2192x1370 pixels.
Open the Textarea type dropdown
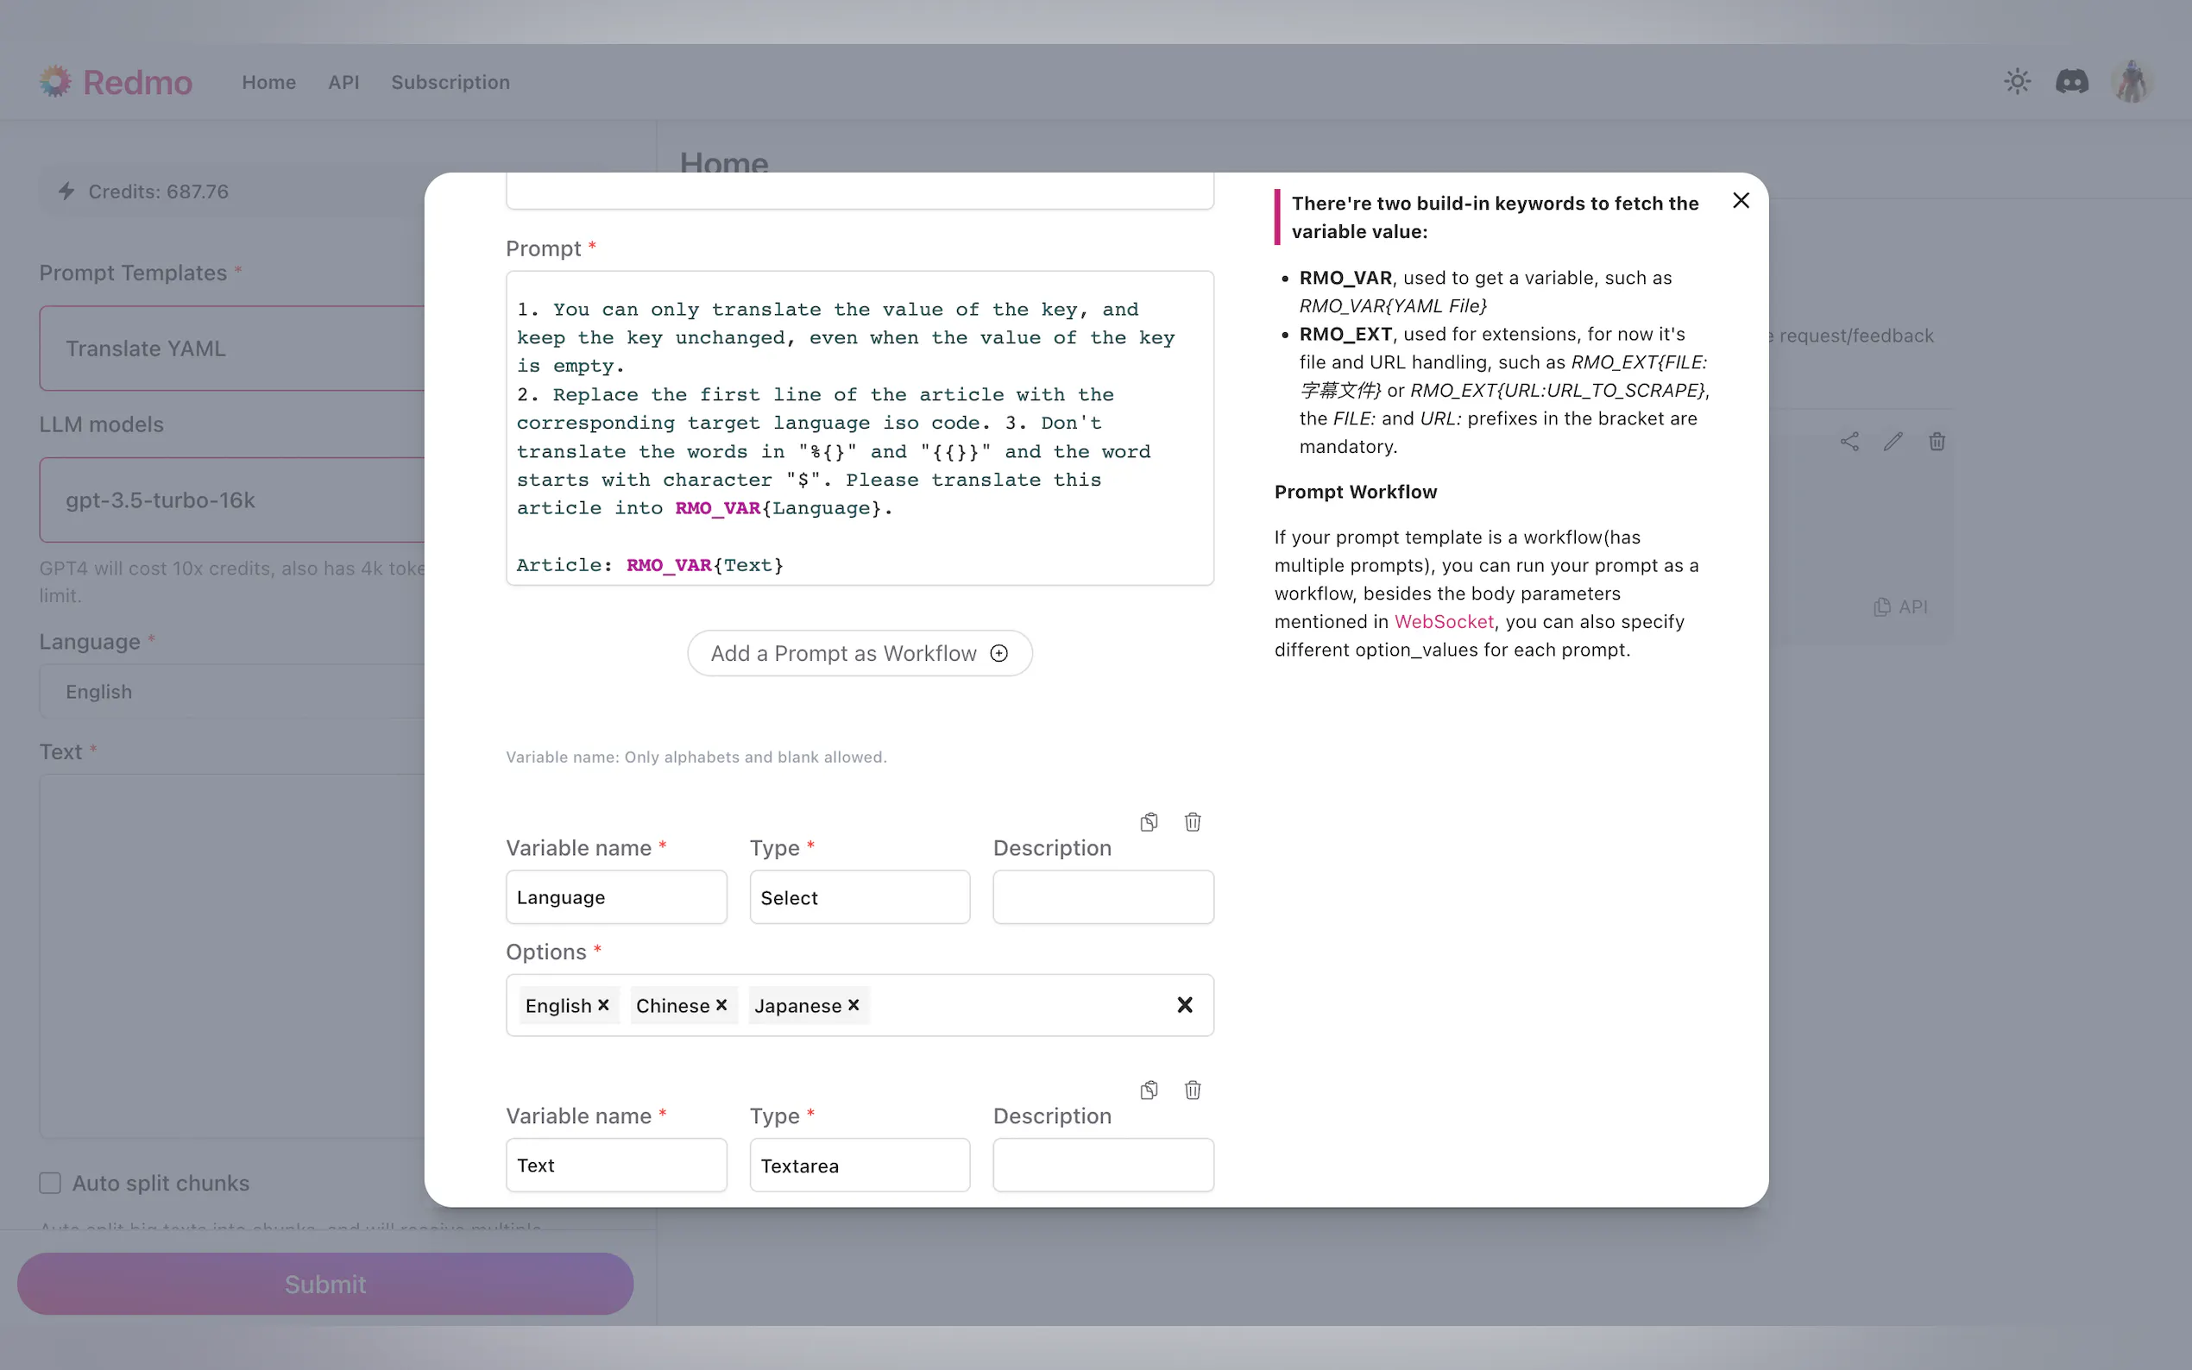click(859, 1166)
